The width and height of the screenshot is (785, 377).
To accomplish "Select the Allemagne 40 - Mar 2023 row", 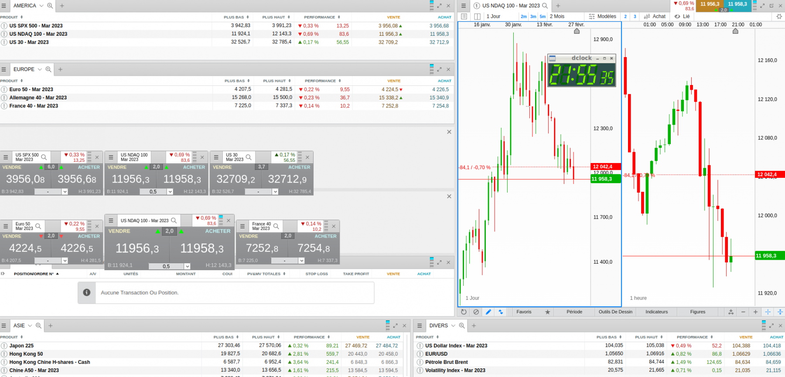I will [x=227, y=98].
